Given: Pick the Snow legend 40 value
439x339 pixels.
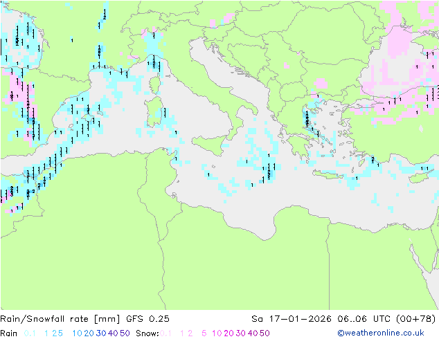Looking at the screenshot, I should [253, 333].
